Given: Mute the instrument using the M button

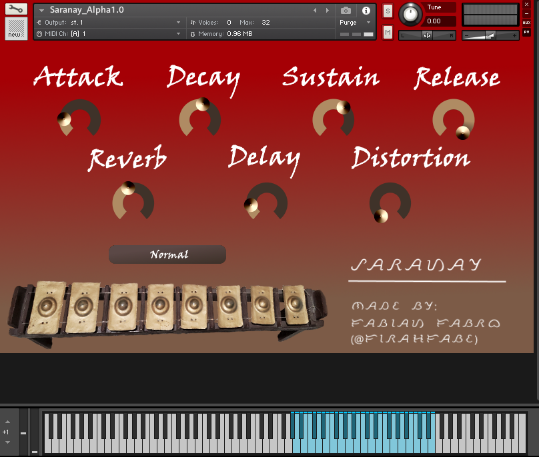Looking at the screenshot, I should (x=388, y=31).
